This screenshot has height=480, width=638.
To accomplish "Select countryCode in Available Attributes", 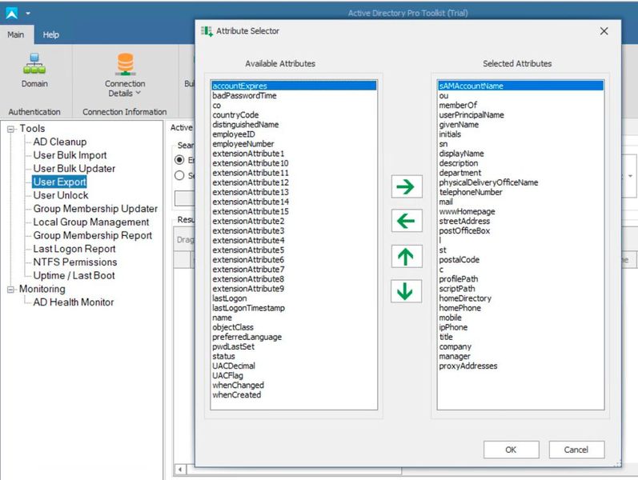I will 235,114.
